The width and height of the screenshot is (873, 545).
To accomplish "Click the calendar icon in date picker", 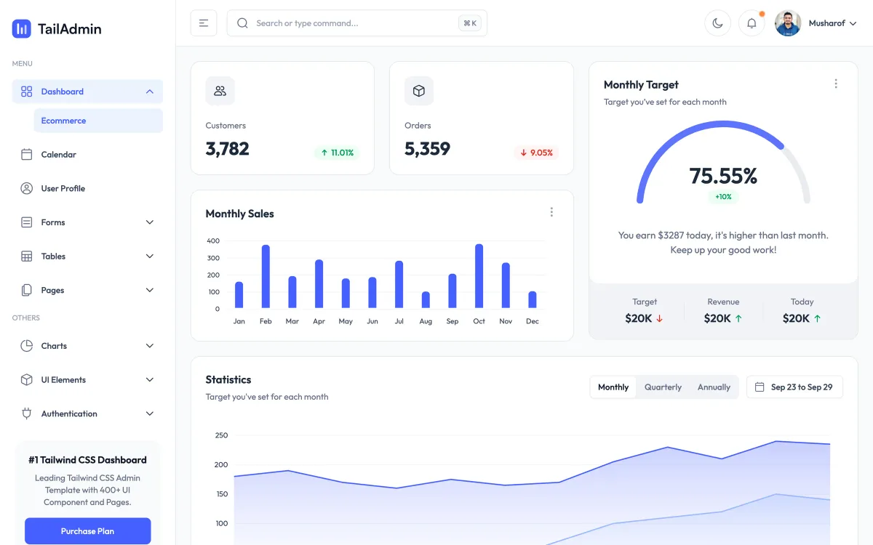I will click(x=760, y=387).
